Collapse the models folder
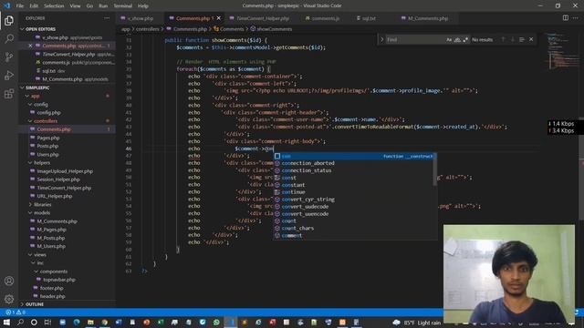 click(67, 212)
